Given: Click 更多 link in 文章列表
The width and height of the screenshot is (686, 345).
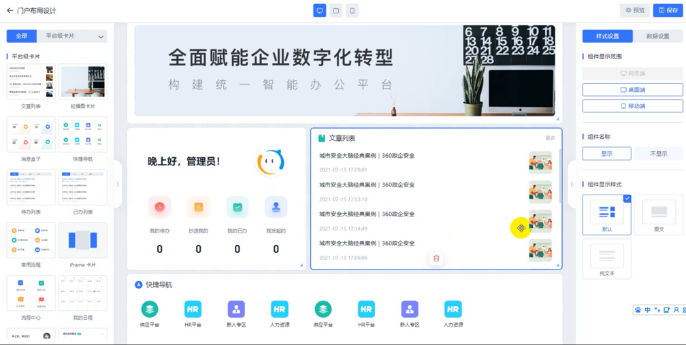Looking at the screenshot, I should [550, 138].
